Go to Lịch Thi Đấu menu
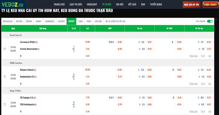 pyautogui.click(x=76, y=5)
